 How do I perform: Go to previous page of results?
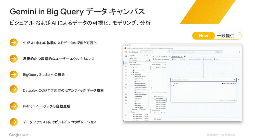[158, 112]
